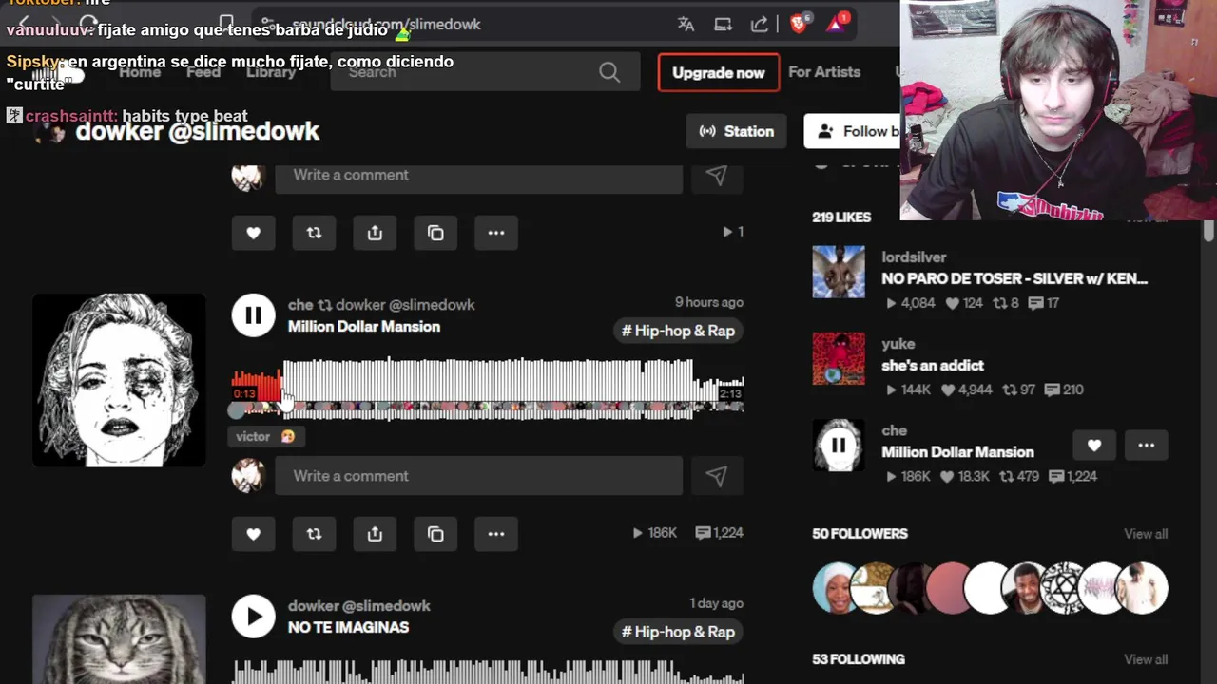
Task: View all 50 followers
Action: point(1146,534)
